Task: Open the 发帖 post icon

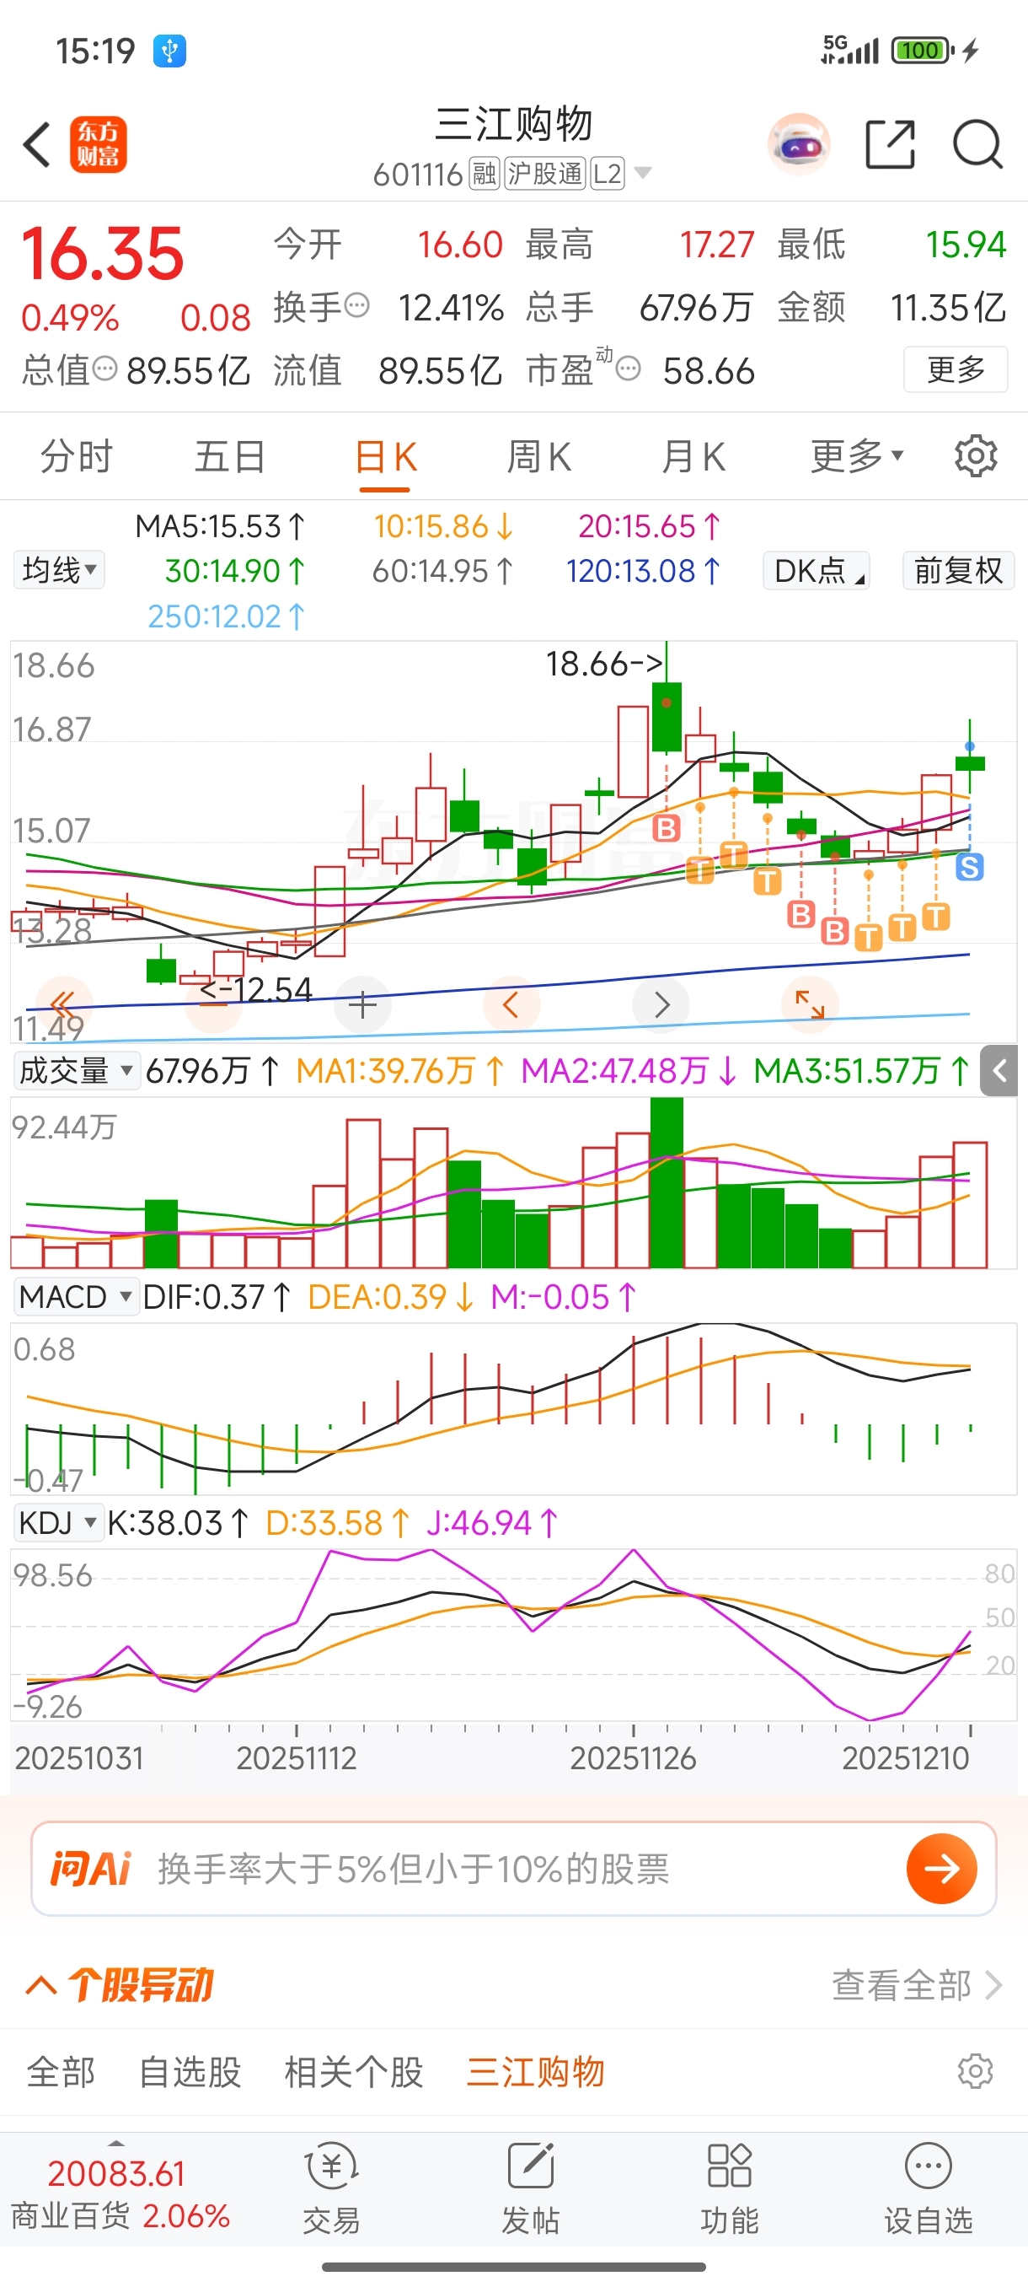Action: click(x=530, y=2188)
